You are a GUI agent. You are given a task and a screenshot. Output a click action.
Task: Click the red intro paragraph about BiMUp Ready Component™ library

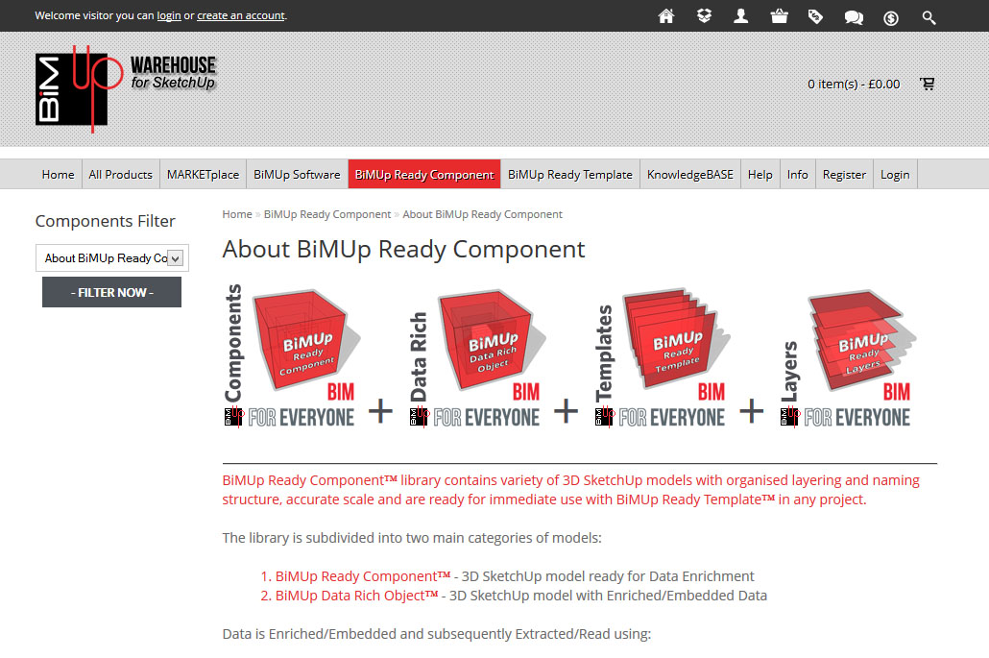point(570,490)
